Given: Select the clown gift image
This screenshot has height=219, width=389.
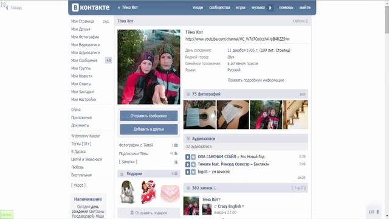Looking at the screenshot, I should point(148,192).
